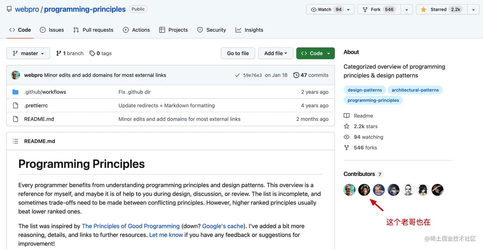The height and width of the screenshot is (249, 483).
Task: Open The Principles of Good Programming link
Action: (x=131, y=226)
